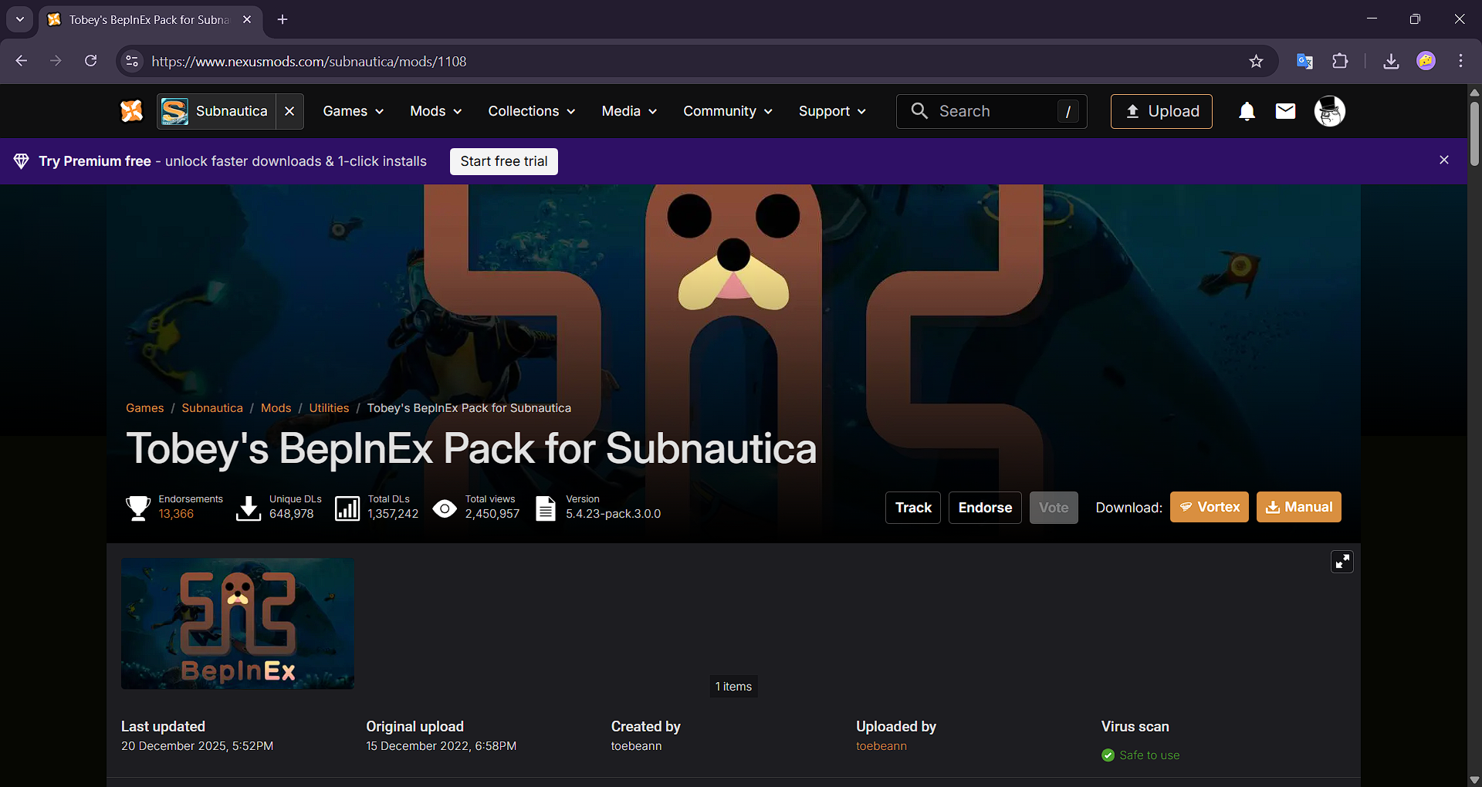This screenshot has height=787, width=1482.
Task: Open the Subnautica game hub button
Action: click(216, 111)
